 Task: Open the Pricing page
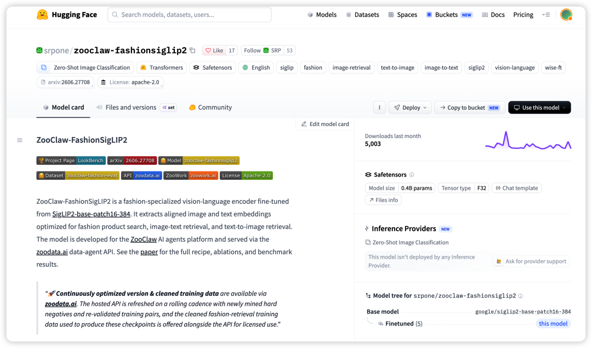click(x=523, y=15)
